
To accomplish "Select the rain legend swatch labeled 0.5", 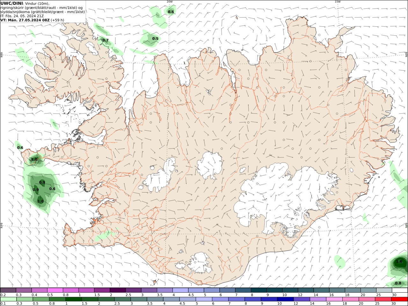I will [x=42, y=299].
